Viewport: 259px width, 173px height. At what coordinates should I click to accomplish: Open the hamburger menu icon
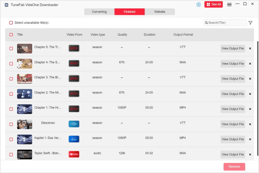pos(229,5)
